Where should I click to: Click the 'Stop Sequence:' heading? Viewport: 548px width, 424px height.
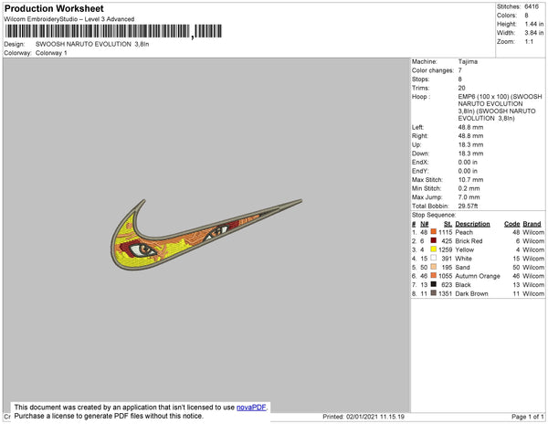pos(434,215)
